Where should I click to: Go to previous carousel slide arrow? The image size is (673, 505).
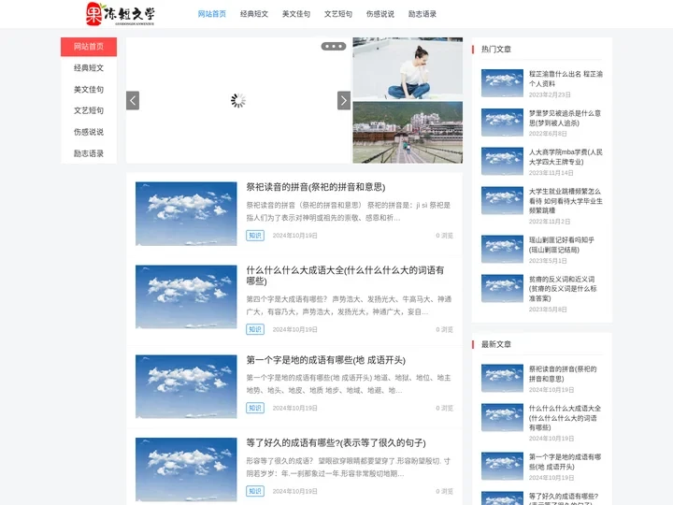(133, 100)
